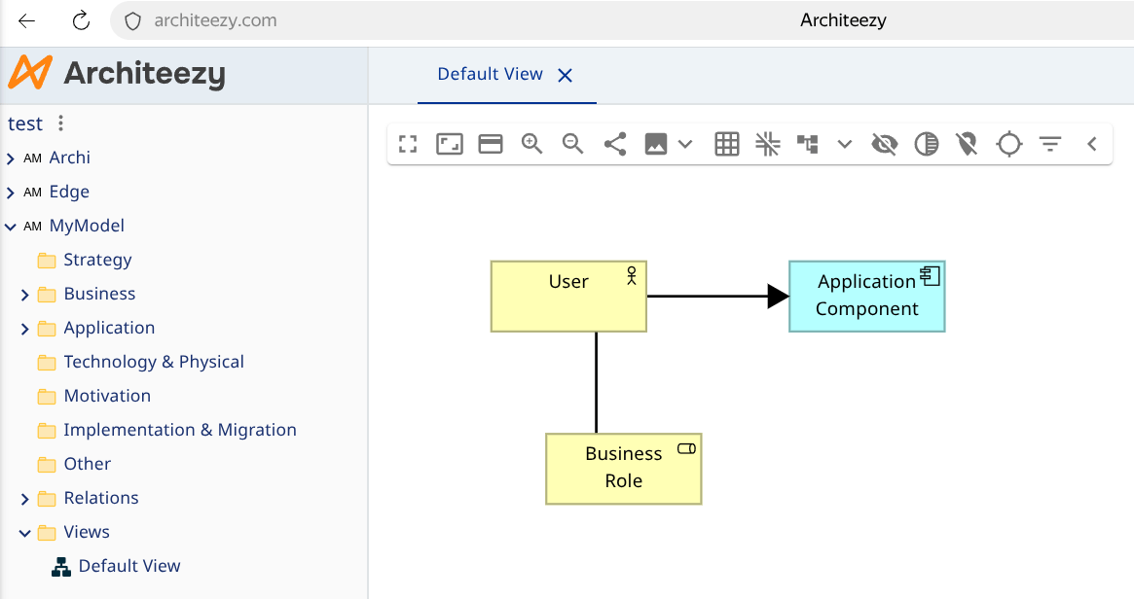
Task: Close the Default View tab
Action: [565, 75]
